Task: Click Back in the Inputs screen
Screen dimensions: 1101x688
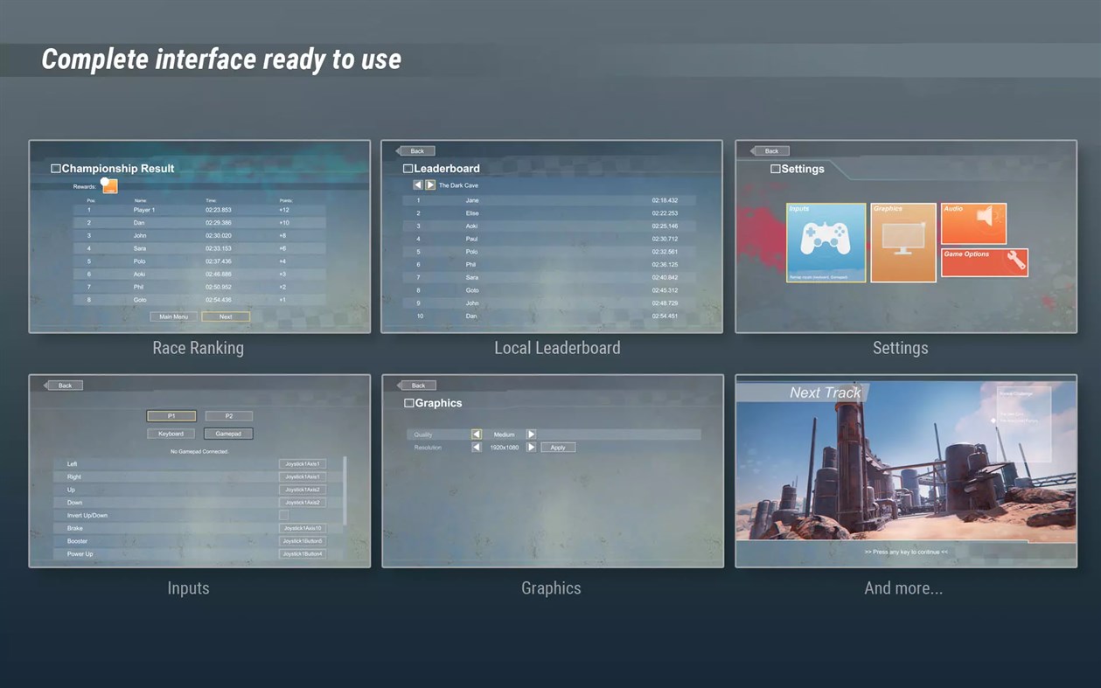Action: tap(63, 386)
